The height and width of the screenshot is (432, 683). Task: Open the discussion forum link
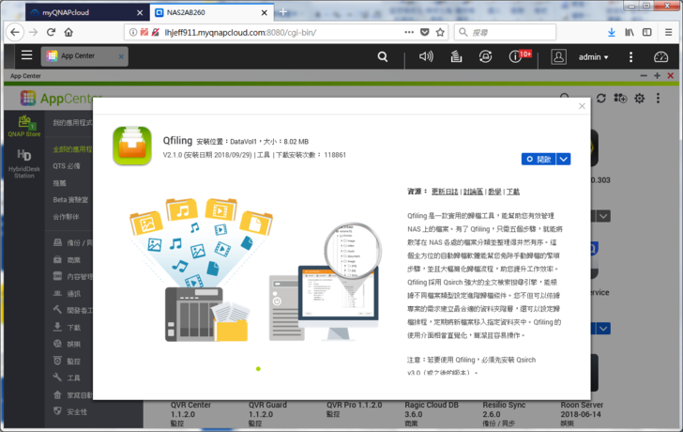(473, 191)
